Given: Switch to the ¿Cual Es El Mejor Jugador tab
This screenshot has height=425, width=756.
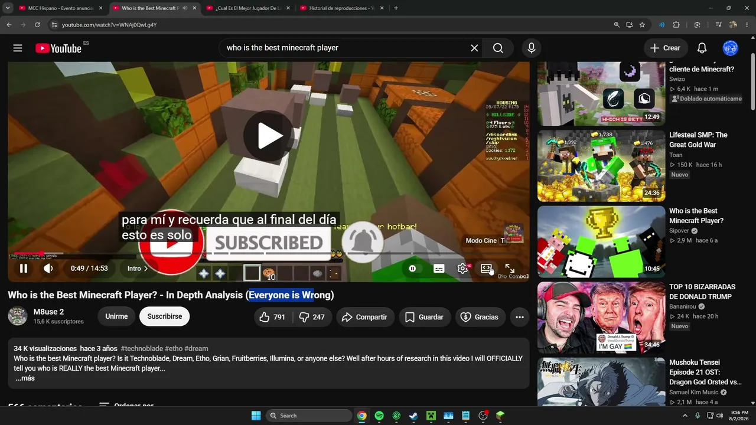Looking at the screenshot, I should click(x=247, y=8).
